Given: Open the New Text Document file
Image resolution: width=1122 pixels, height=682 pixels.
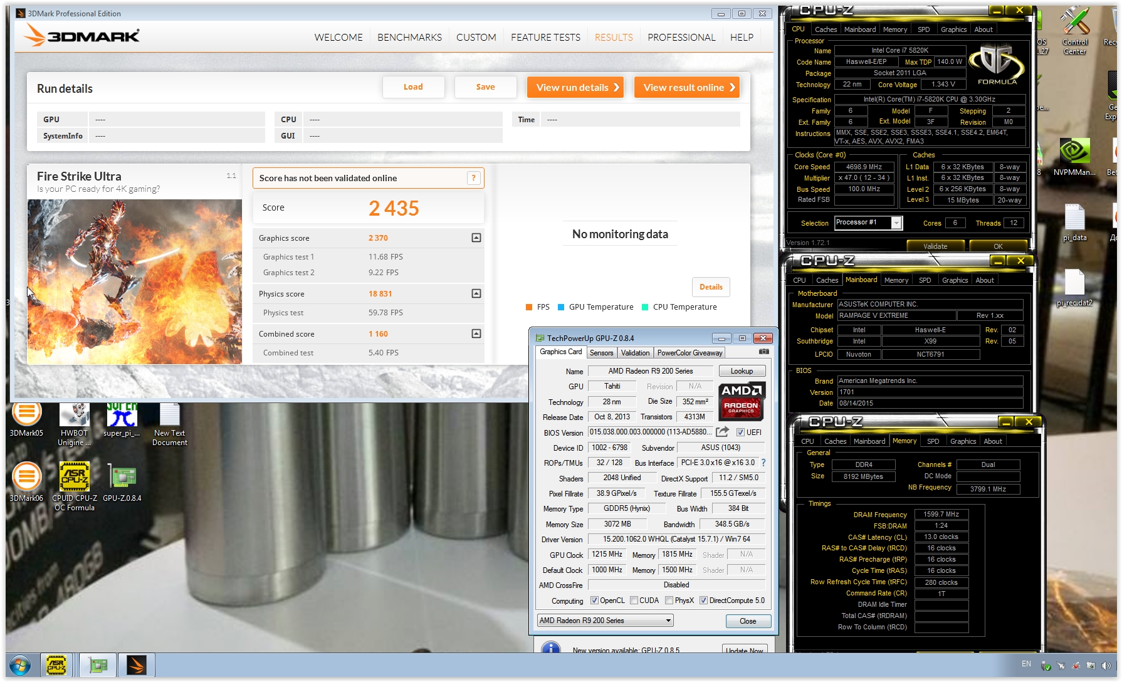Looking at the screenshot, I should tap(169, 424).
